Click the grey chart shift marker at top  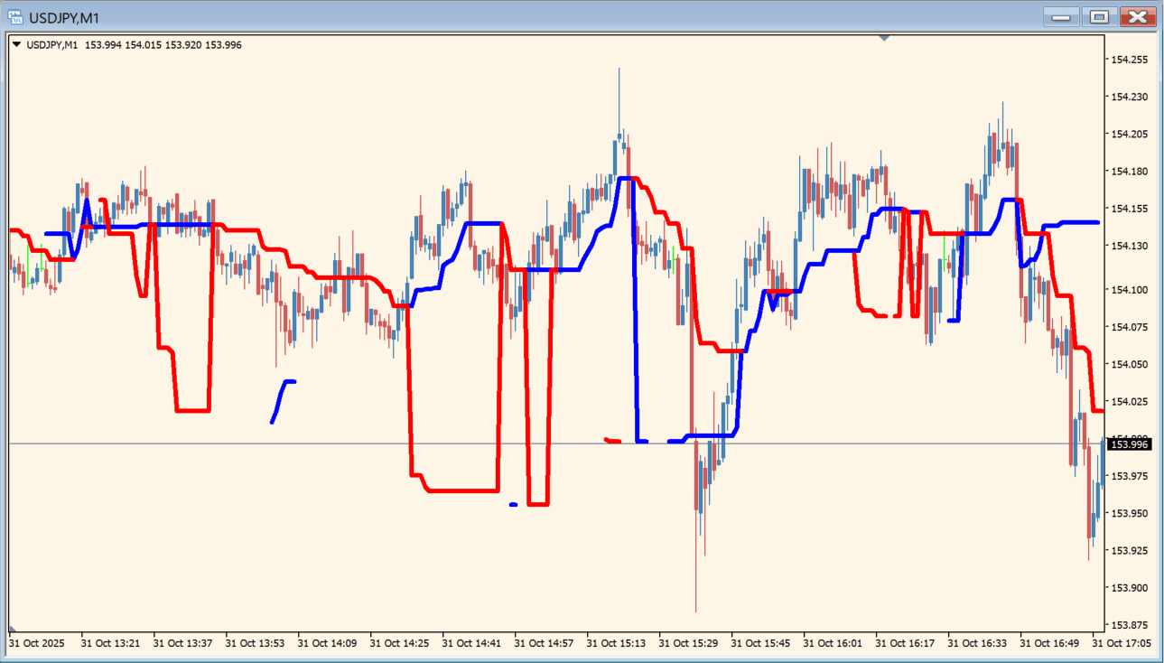click(884, 38)
